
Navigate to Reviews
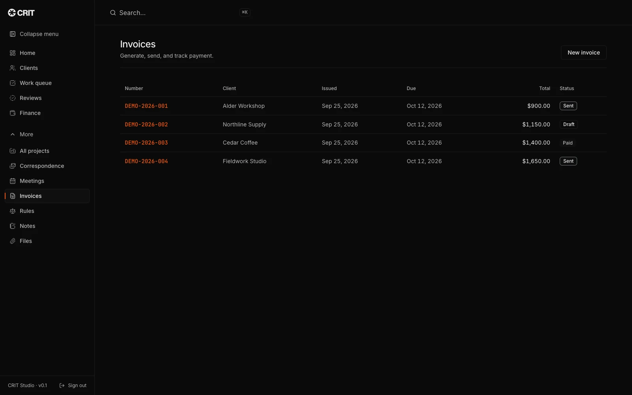pyautogui.click(x=47, y=98)
